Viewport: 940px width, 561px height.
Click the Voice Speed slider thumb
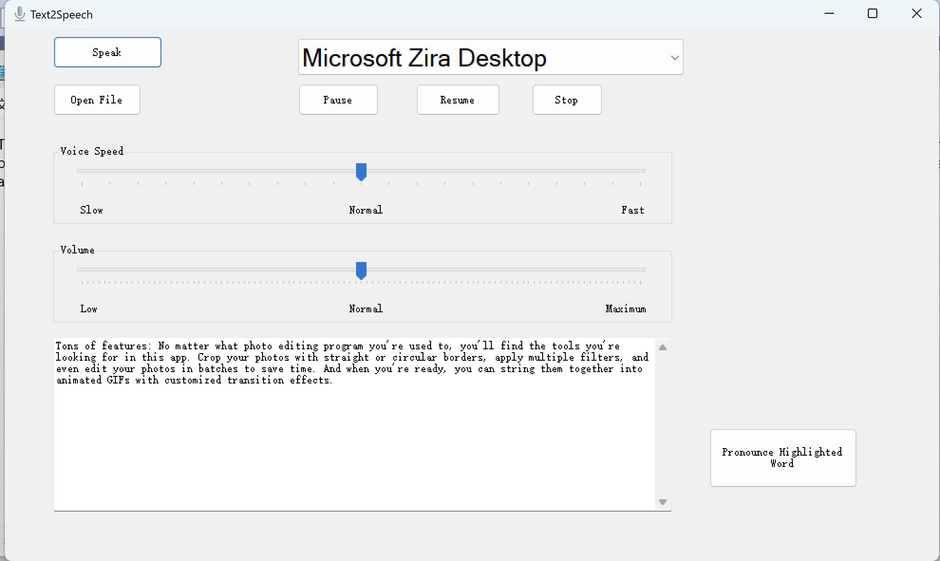(x=361, y=172)
